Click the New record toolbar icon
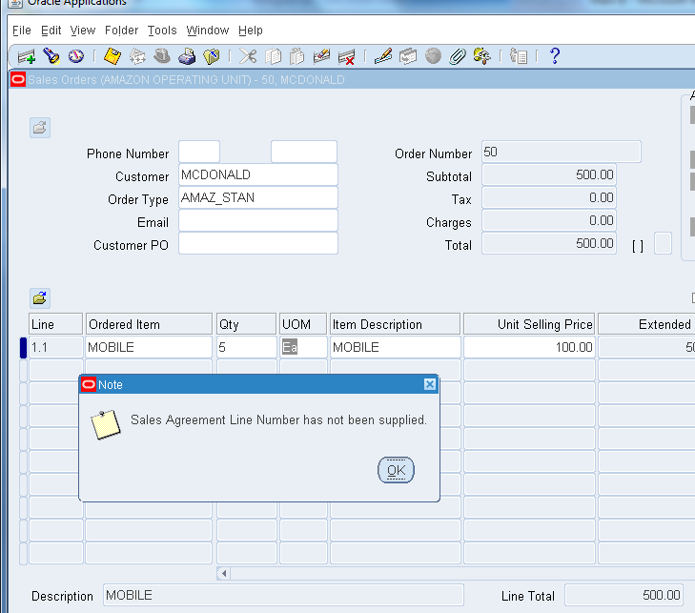This screenshot has height=613, width=695. (x=27, y=57)
